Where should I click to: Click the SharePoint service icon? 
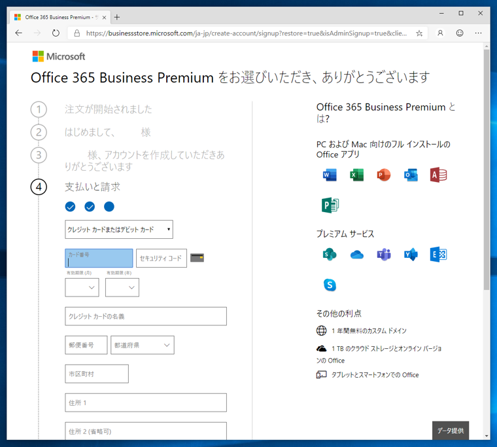[x=330, y=255]
